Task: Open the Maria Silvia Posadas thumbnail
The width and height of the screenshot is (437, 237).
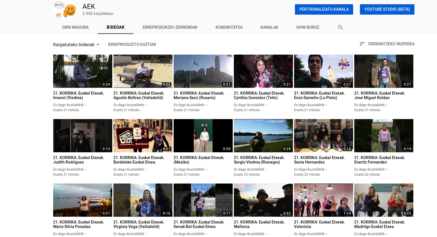Action: (x=83, y=200)
